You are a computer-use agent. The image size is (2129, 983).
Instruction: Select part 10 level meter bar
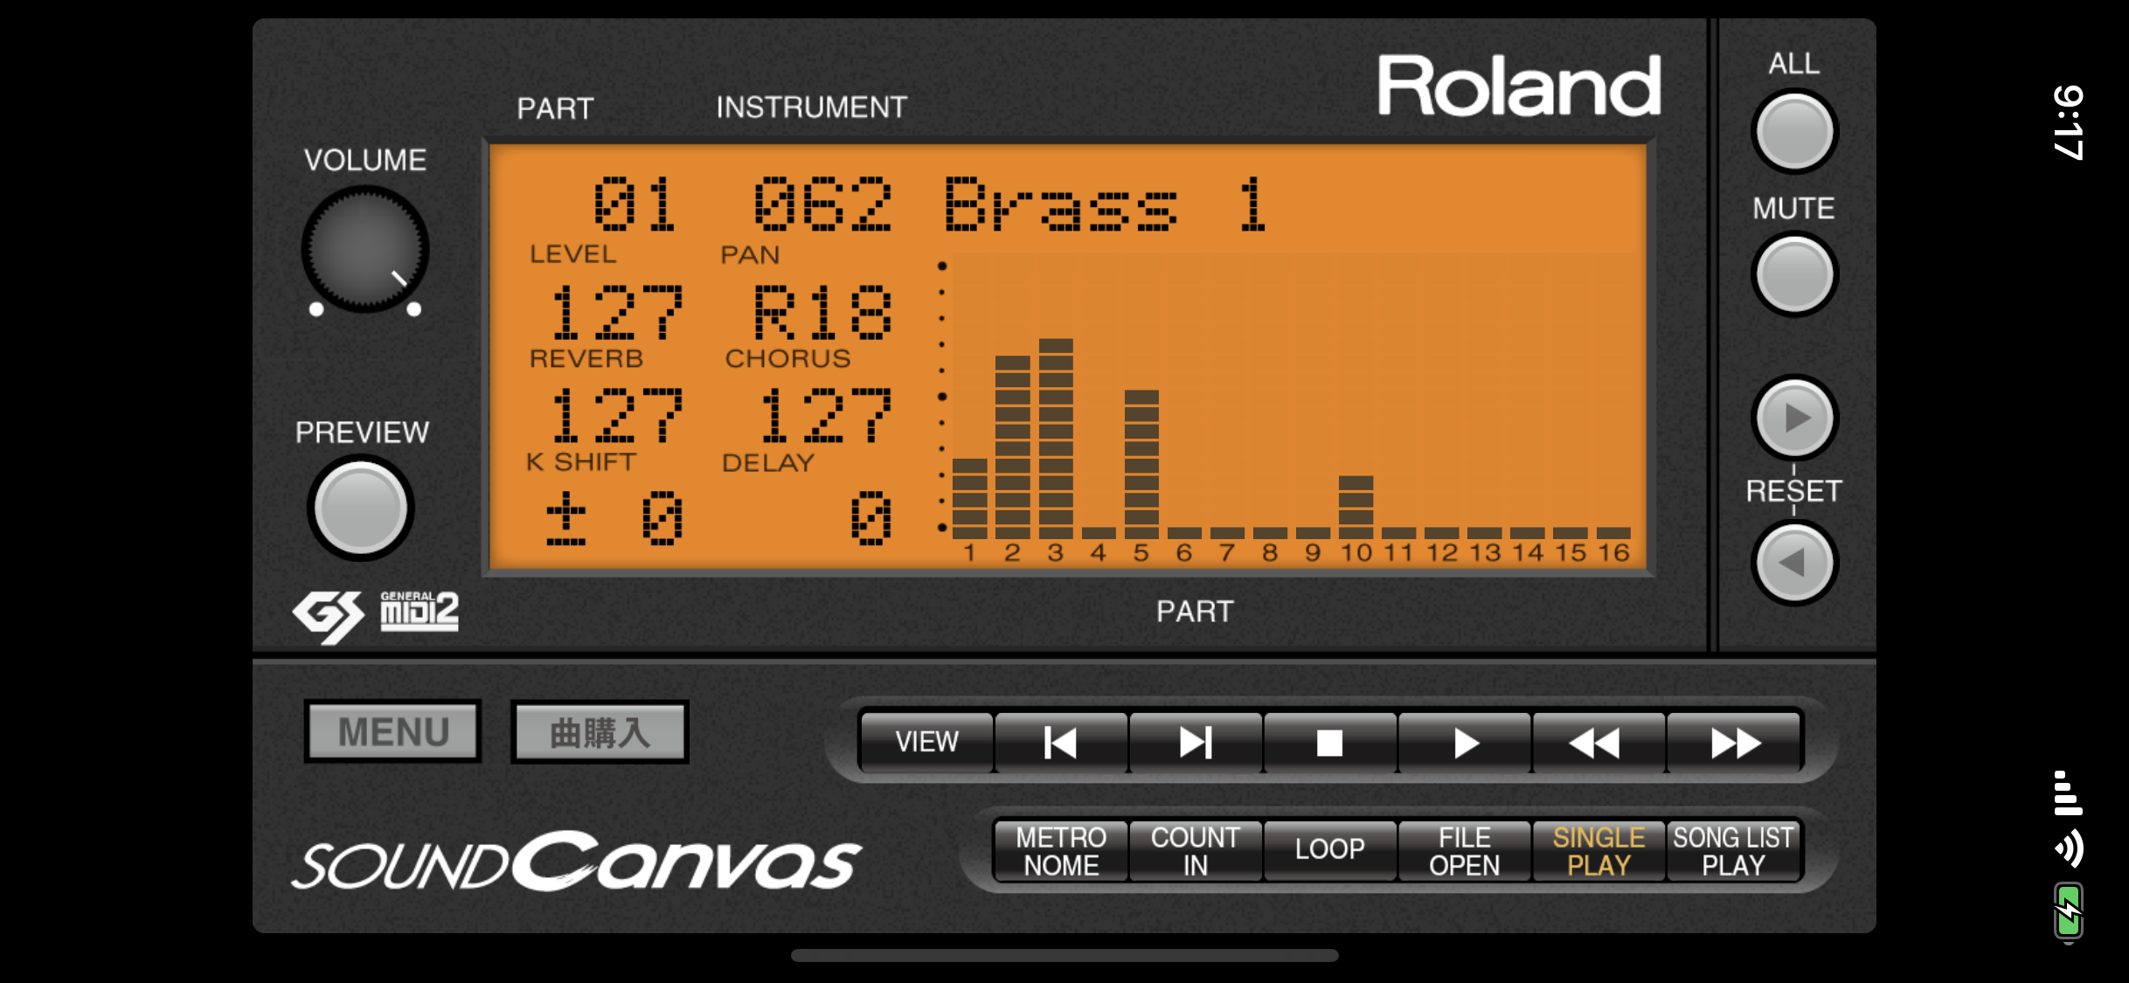coord(1356,507)
